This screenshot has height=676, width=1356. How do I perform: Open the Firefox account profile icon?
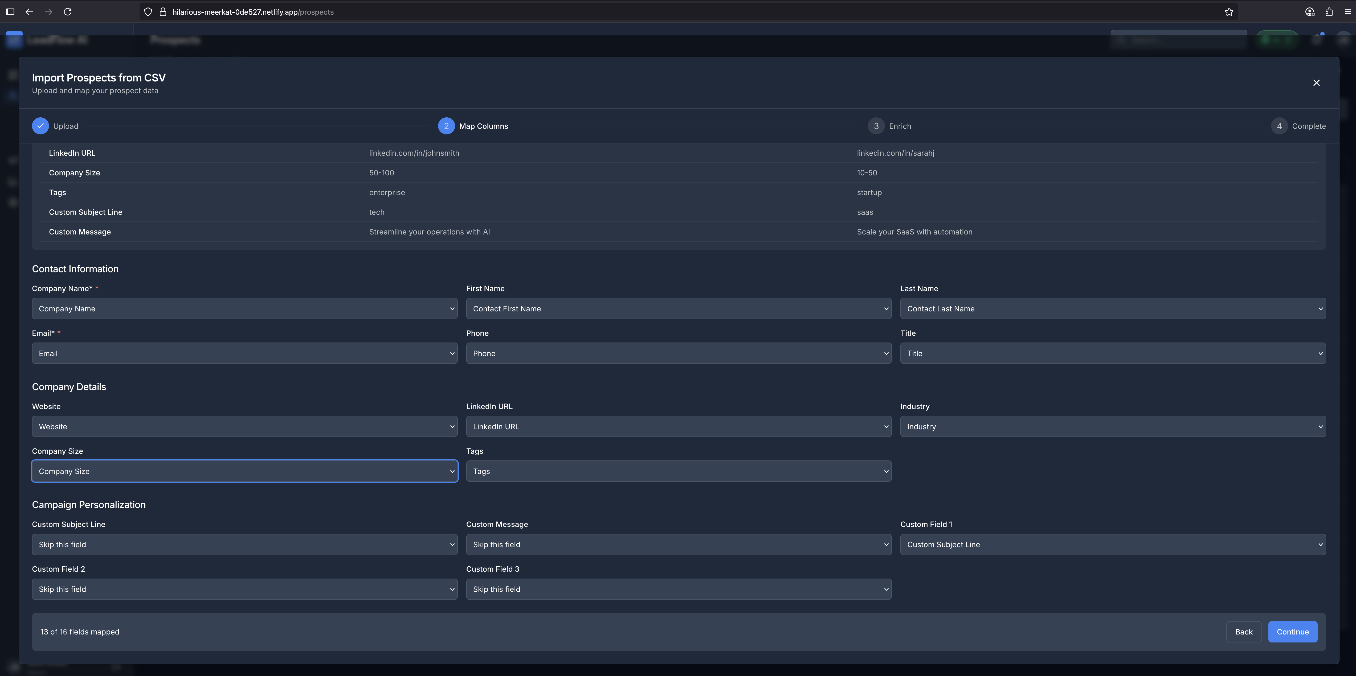tap(1310, 11)
